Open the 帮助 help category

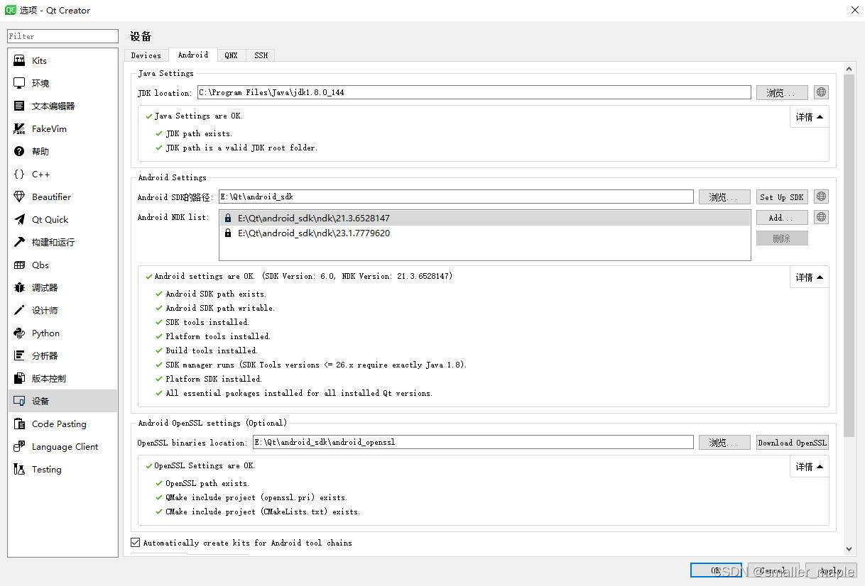click(62, 151)
